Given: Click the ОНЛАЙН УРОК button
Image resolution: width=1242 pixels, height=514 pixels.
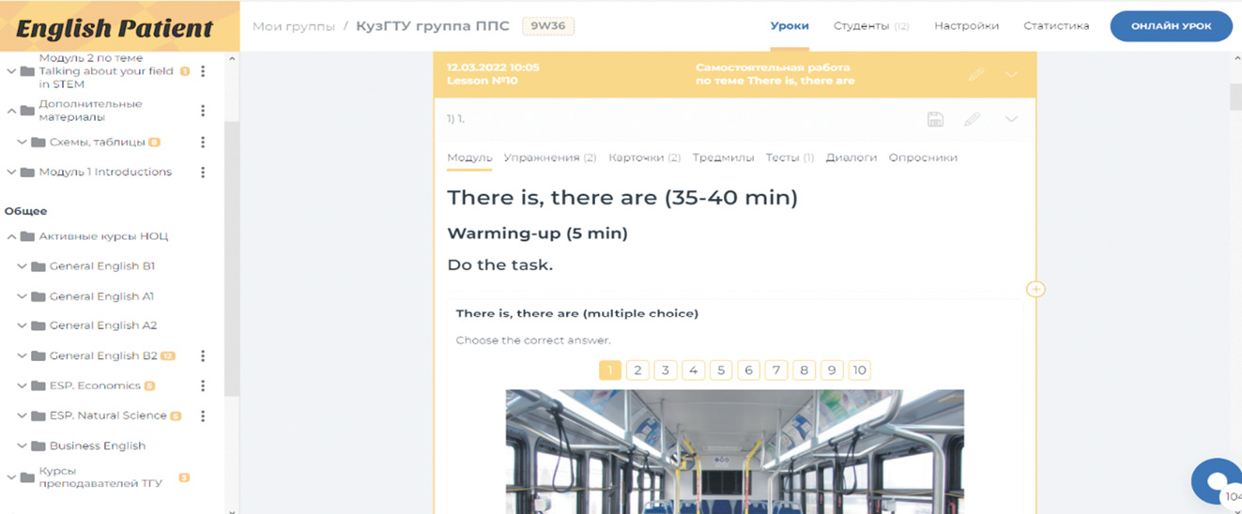Looking at the screenshot, I should [x=1171, y=26].
